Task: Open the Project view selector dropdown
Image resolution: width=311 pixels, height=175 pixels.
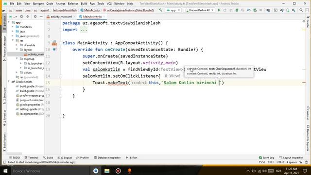Action: pyautogui.click(x=13, y=17)
